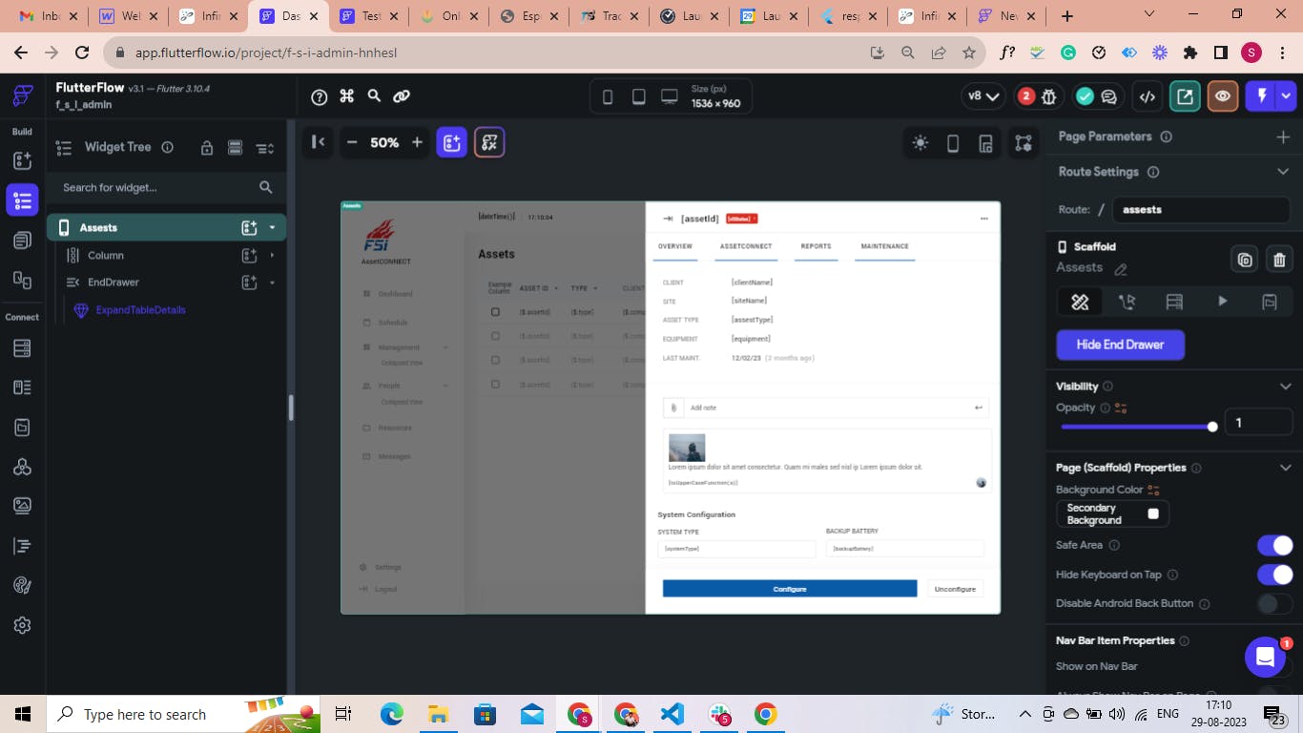
Task: Expand the Column tree item arrow
Action: (x=273, y=255)
